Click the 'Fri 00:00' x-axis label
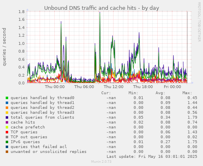Screen dimensions: 203x166 pyautogui.click(x=172, y=87)
